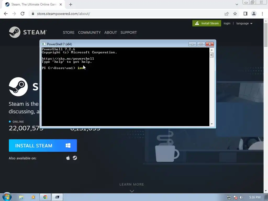Viewport: 268px width, 201px height.
Task: Click the padlock site info icon
Action: [33, 14]
